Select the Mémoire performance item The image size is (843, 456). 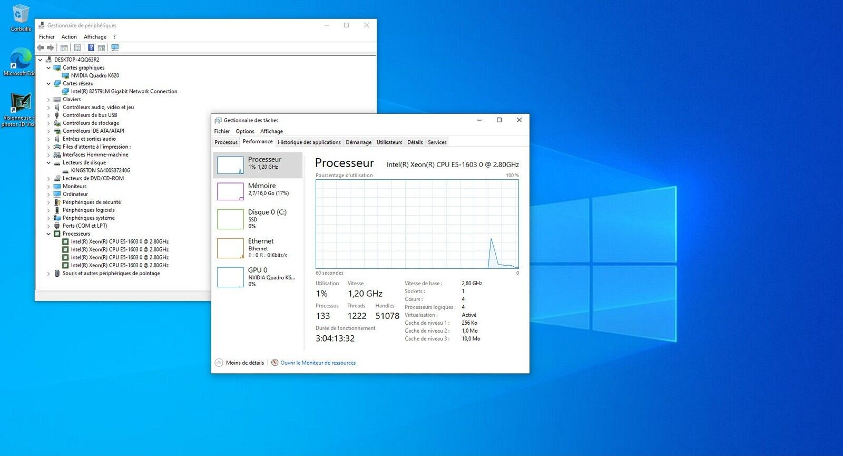coord(258,191)
